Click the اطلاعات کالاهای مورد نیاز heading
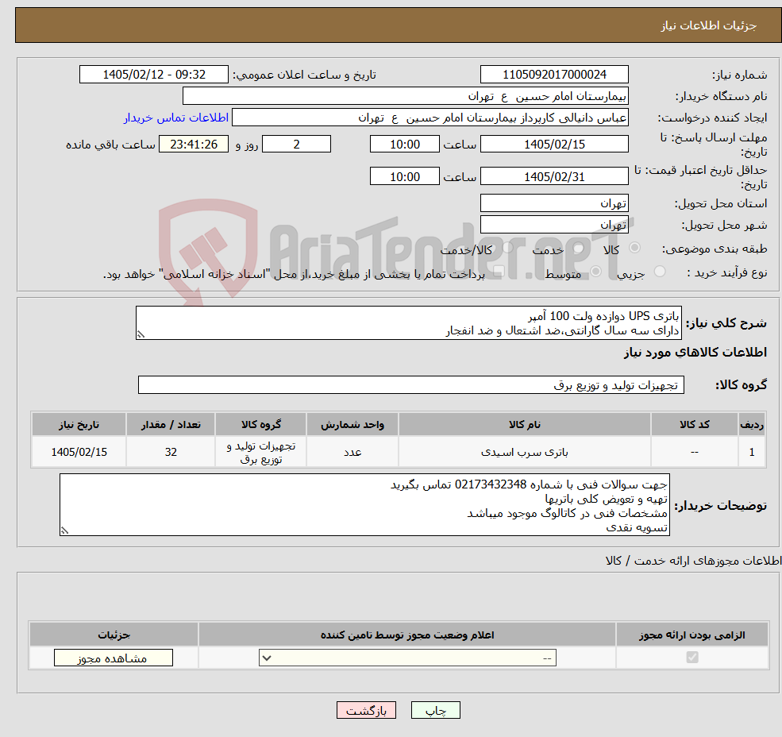The image size is (782, 737). coord(695,353)
